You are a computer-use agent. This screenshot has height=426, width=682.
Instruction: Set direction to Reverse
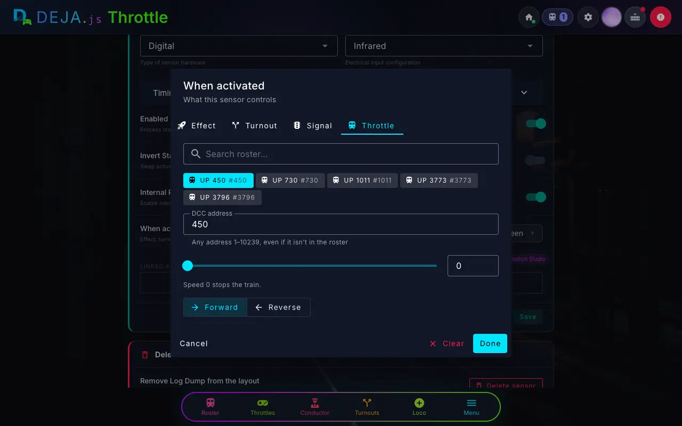(279, 307)
